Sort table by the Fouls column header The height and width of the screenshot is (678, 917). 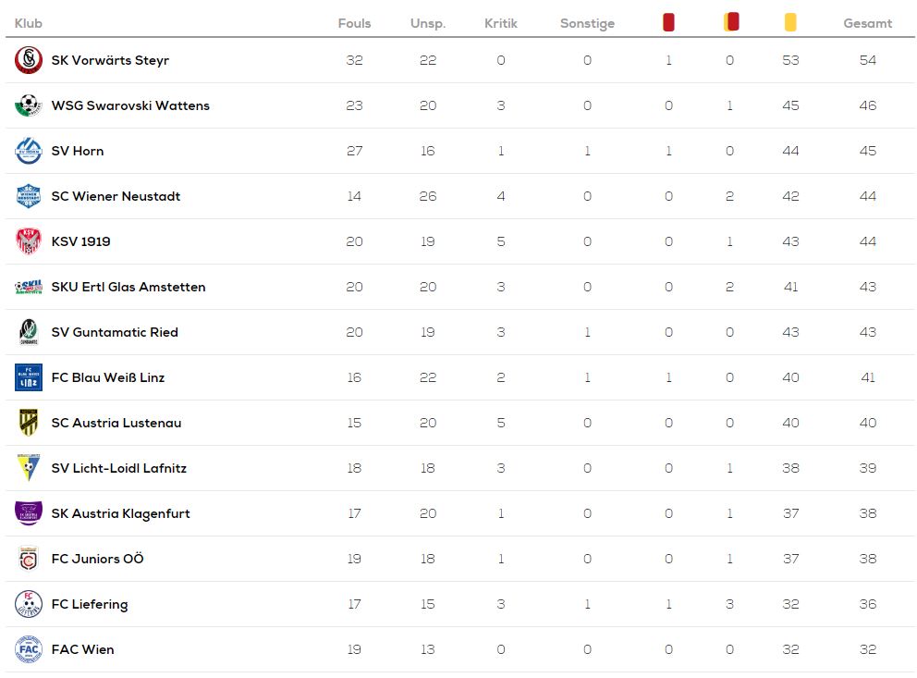354,23
